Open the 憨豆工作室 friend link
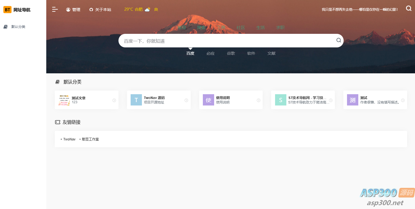This screenshot has height=209, width=415. (90, 139)
